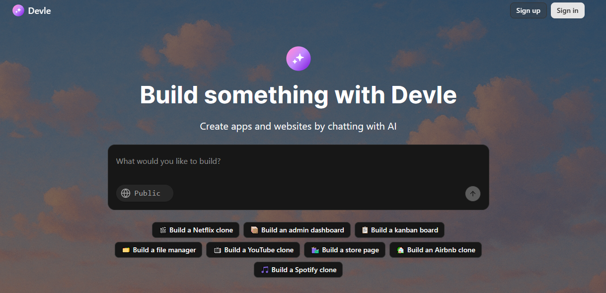Select the Build an admin dashboard suggestion
This screenshot has height=293, width=606.
coord(297,230)
